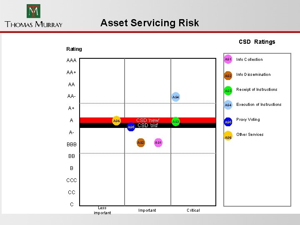300x225 pixels.
Task: Click the 'Receipt of Instructions' legend label
Action: (x=257, y=90)
